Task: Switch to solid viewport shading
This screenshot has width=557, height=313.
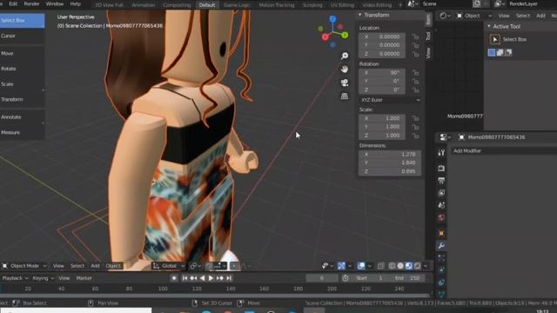Action: coord(400,266)
